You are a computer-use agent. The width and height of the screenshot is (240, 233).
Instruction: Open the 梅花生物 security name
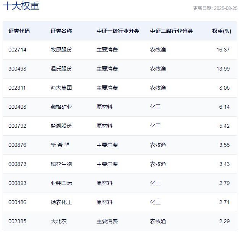coord(61,164)
